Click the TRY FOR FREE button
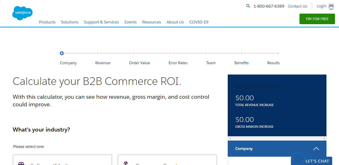 pyautogui.click(x=317, y=19)
